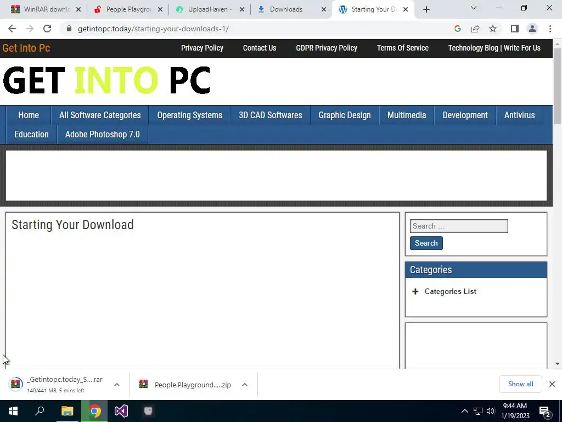Open File Explorer from the taskbar
The image size is (562, 422).
(x=67, y=411)
